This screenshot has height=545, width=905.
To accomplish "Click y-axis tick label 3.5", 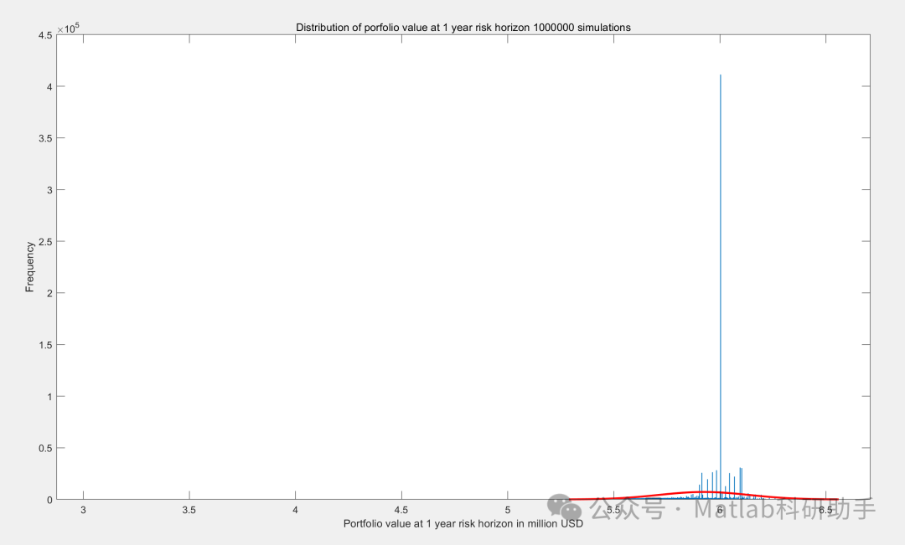I will (x=45, y=138).
